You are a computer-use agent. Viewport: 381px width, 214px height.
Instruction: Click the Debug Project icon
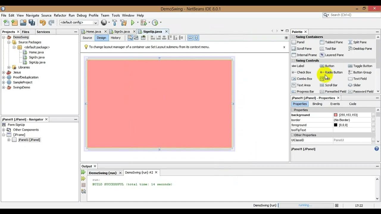tap(144, 23)
